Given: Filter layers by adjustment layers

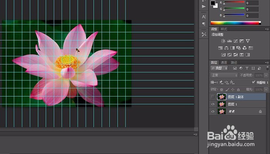Looking at the screenshot, I should (241, 68).
